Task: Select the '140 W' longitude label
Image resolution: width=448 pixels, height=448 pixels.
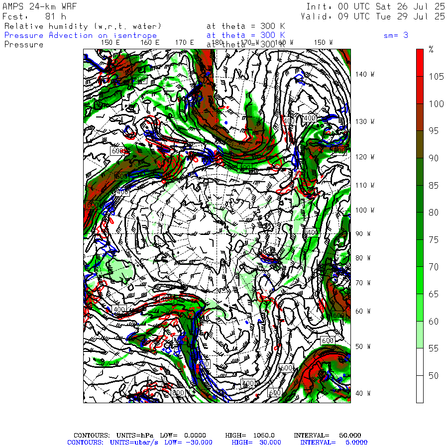Action: tap(365, 74)
